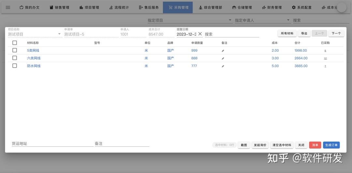Click 材料名称 column header

pos(33,43)
